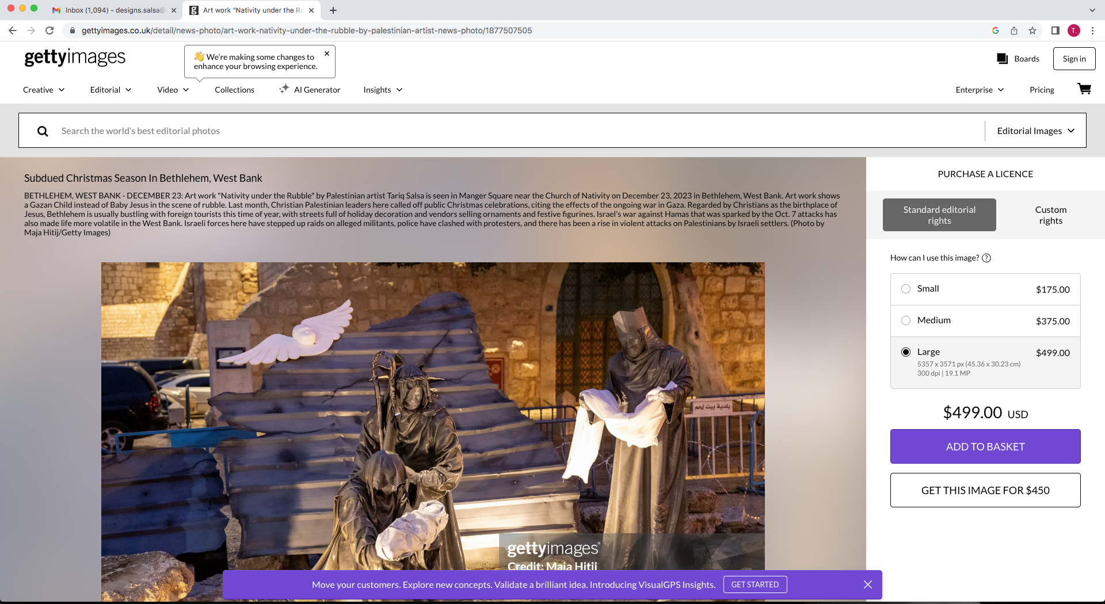Dismiss the purple VisualGPS banner

pyautogui.click(x=868, y=584)
